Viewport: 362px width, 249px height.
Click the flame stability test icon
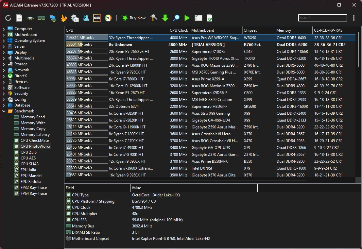pyautogui.click(x=64, y=18)
